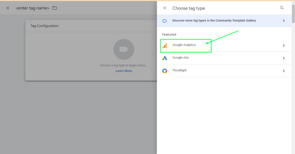Select Google Ads tag type
295x154 pixels.
tap(181, 58)
